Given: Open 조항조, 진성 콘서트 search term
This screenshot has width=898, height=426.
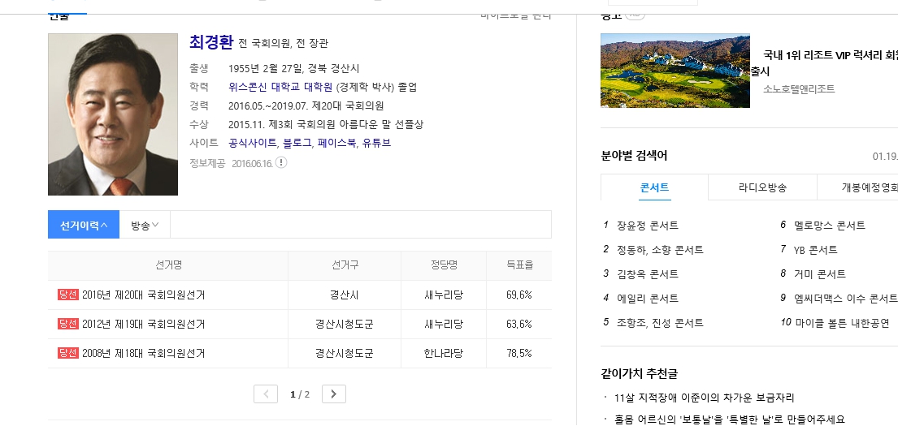Looking at the screenshot, I should click(661, 322).
